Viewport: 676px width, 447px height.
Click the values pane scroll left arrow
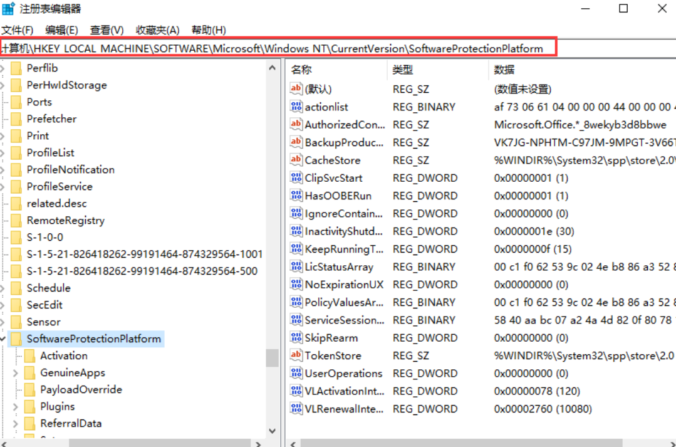pyautogui.click(x=293, y=443)
